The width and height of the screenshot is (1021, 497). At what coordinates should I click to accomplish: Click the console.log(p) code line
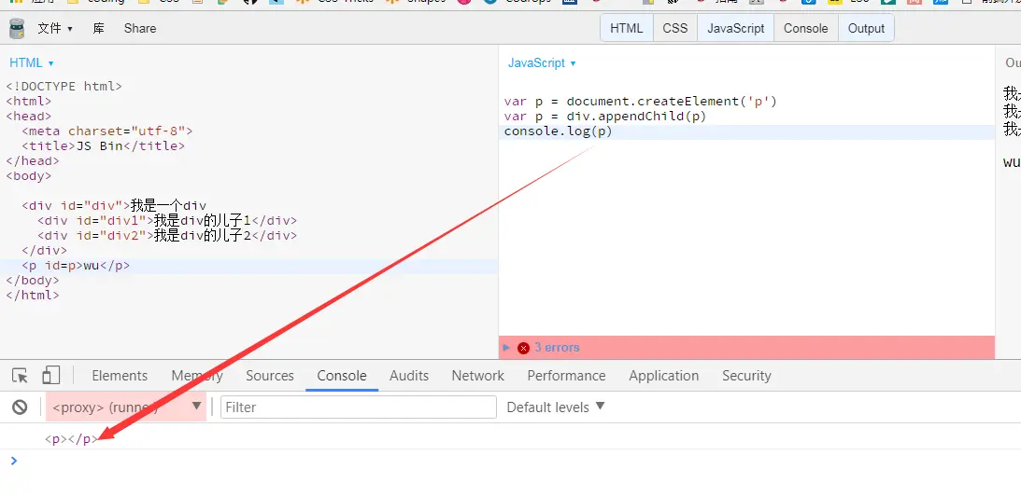559,131
